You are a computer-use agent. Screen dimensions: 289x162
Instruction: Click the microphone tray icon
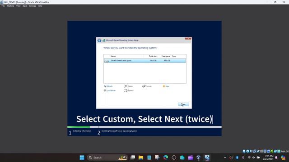243,157
